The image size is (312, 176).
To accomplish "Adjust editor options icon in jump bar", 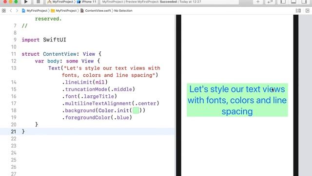I will click(x=298, y=11).
